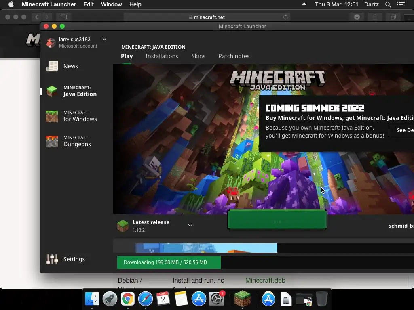Open Google Chrome from the Dock

tap(127, 299)
